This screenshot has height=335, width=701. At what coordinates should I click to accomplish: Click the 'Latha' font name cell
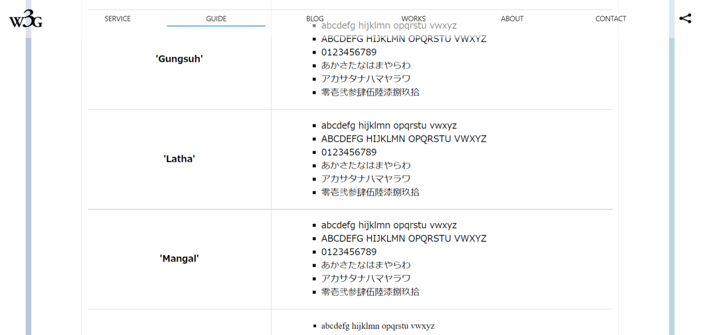pyautogui.click(x=179, y=159)
